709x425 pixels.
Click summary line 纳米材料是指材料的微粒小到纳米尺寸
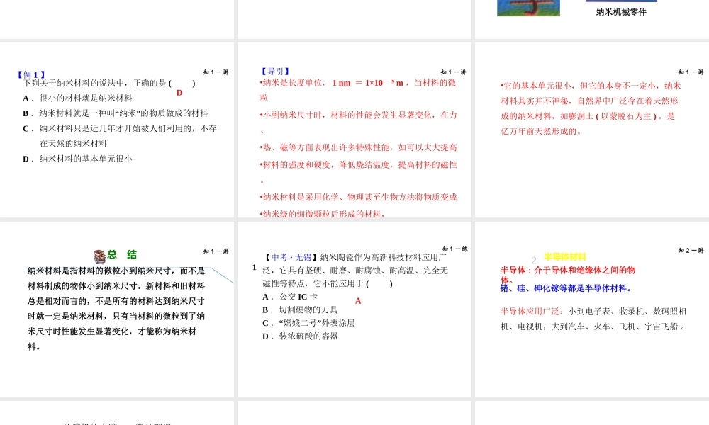[116, 271]
